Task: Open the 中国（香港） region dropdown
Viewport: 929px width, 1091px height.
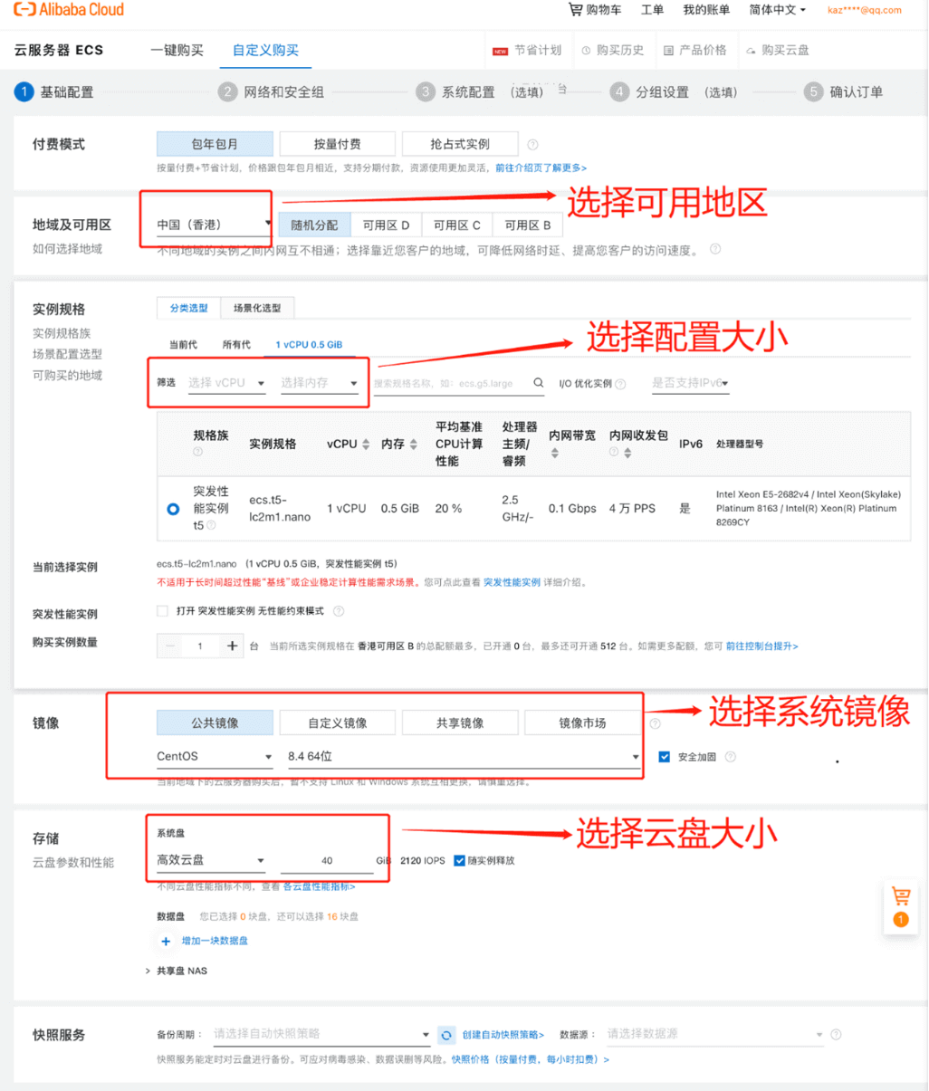Action: (214, 225)
